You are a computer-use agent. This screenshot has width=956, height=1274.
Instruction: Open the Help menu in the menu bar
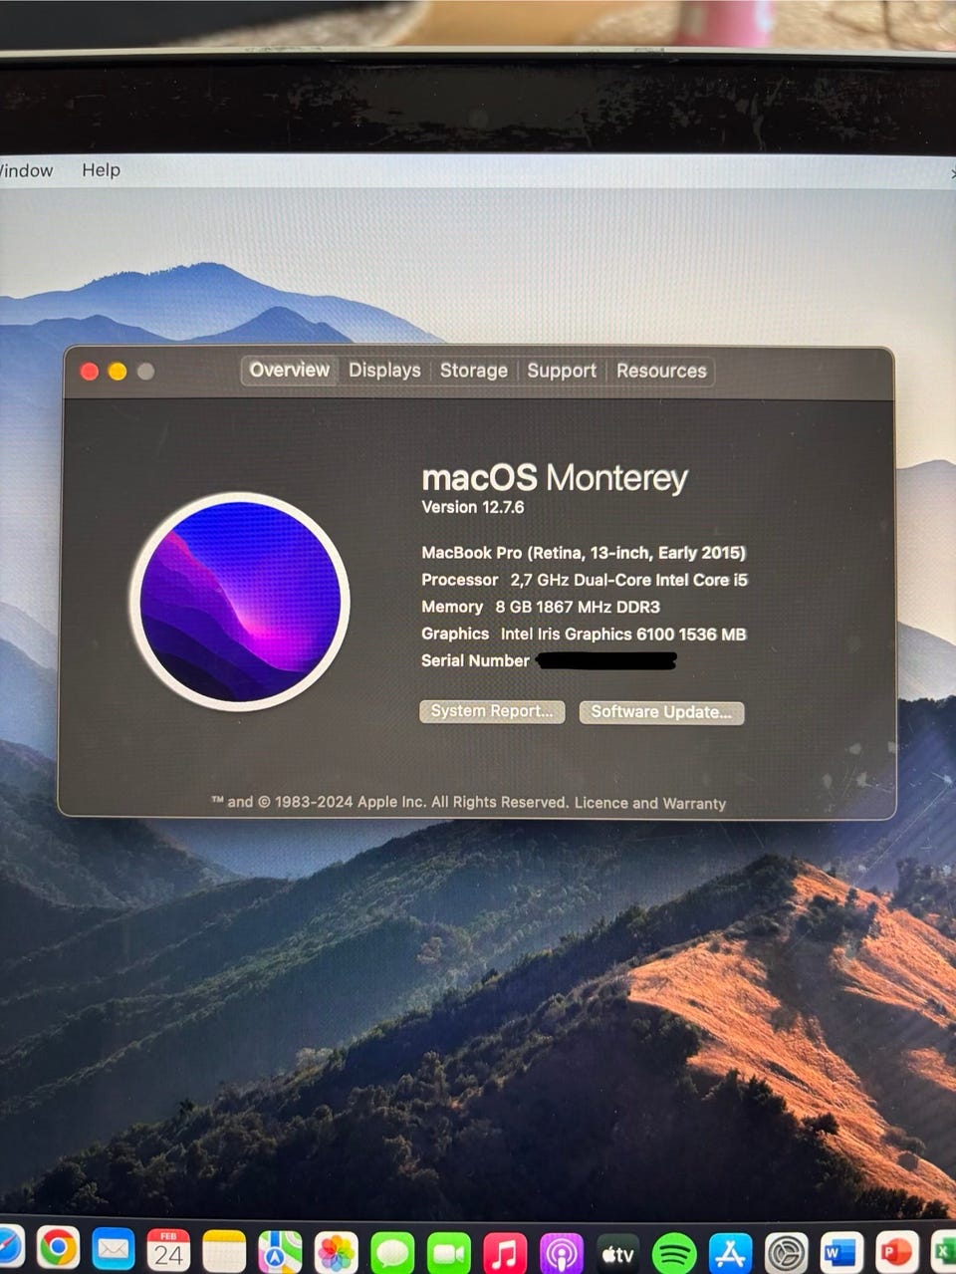click(101, 170)
